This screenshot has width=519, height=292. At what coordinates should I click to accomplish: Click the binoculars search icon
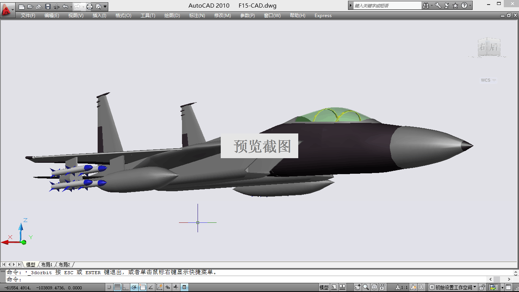click(426, 6)
